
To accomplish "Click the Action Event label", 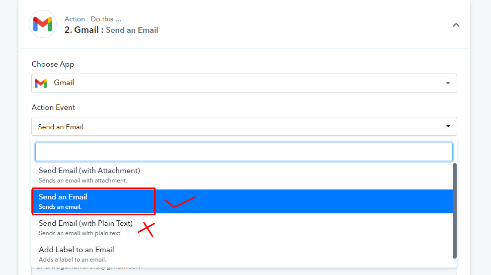I will pyautogui.click(x=53, y=107).
